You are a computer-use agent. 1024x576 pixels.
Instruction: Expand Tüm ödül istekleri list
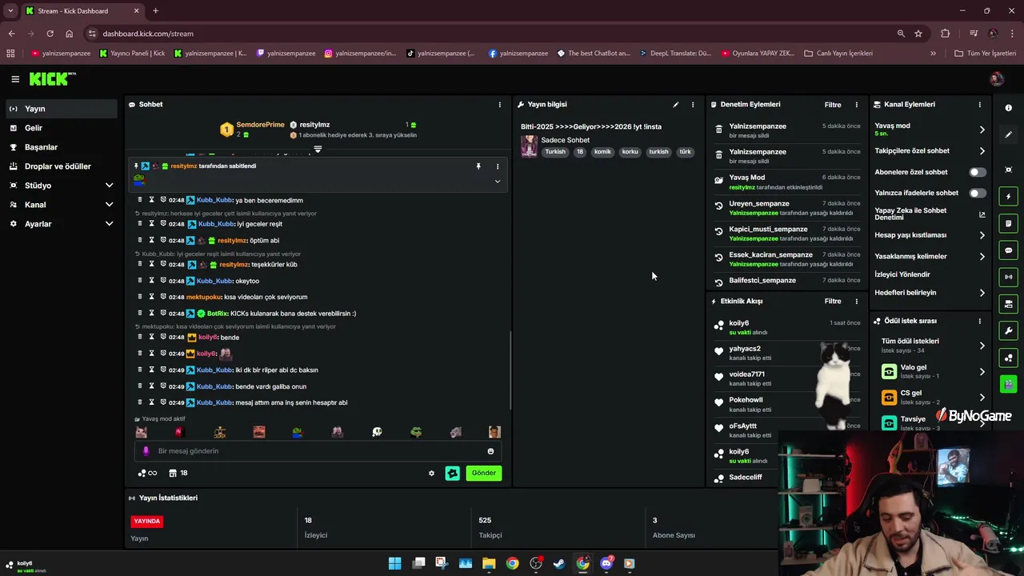pyautogui.click(x=982, y=346)
